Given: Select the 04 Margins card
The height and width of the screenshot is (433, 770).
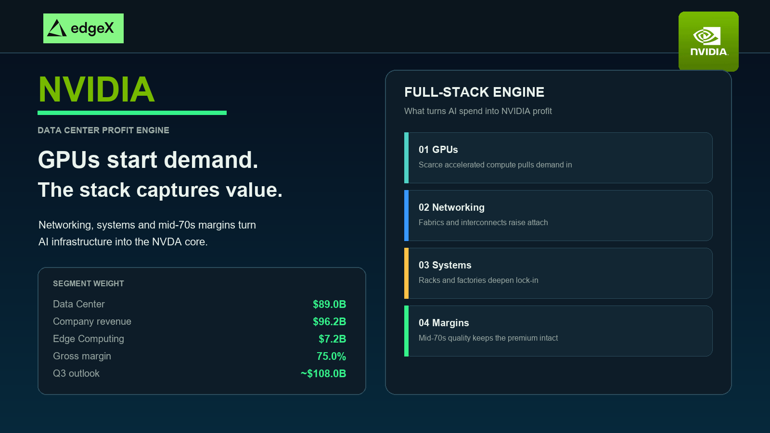Looking at the screenshot, I should (558, 331).
